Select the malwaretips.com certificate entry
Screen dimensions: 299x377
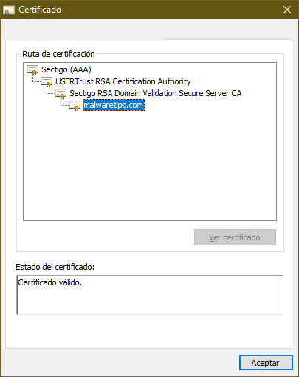pyautogui.click(x=114, y=105)
